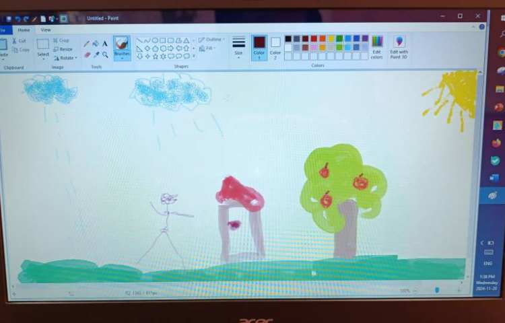Open the Home ribbon tab
The height and width of the screenshot is (323, 505).
pyautogui.click(x=24, y=30)
